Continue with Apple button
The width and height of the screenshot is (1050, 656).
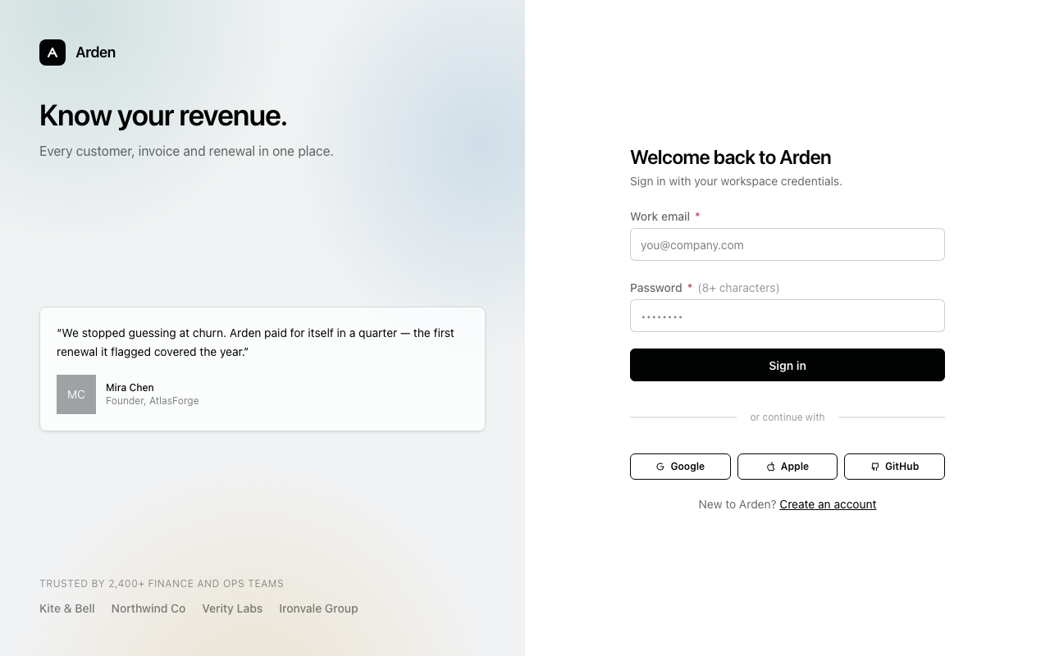(x=787, y=467)
